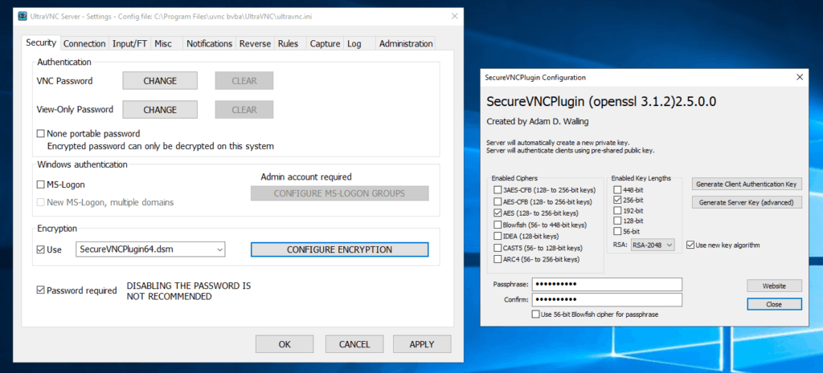Image resolution: width=823 pixels, height=373 pixels.
Task: Uncheck the 256-bit key length
Action: click(617, 200)
